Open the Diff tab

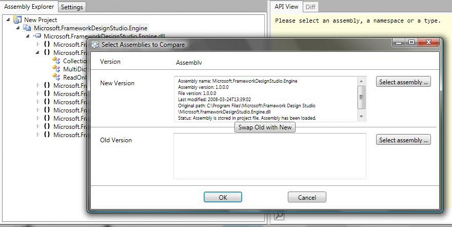coord(310,7)
